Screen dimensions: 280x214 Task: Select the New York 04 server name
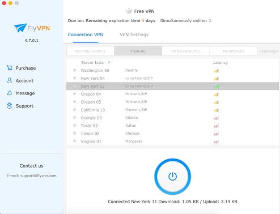click(x=92, y=78)
